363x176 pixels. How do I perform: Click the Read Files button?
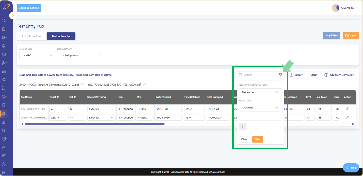[331, 36]
